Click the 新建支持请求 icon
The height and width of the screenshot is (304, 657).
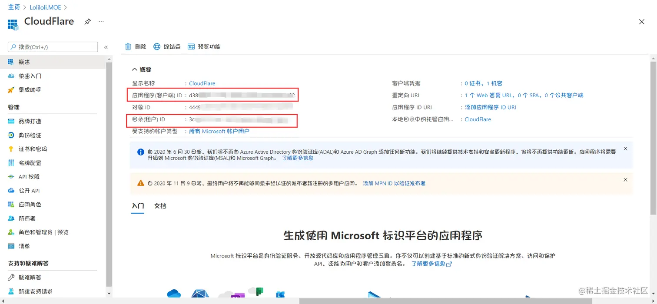pyautogui.click(x=11, y=291)
